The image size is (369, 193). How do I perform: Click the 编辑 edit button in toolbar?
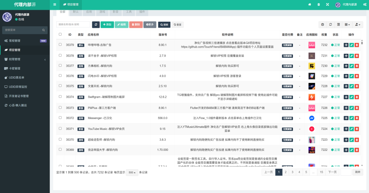coord(122,25)
